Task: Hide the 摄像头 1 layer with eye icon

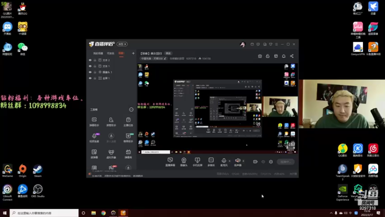Action: pos(90,72)
